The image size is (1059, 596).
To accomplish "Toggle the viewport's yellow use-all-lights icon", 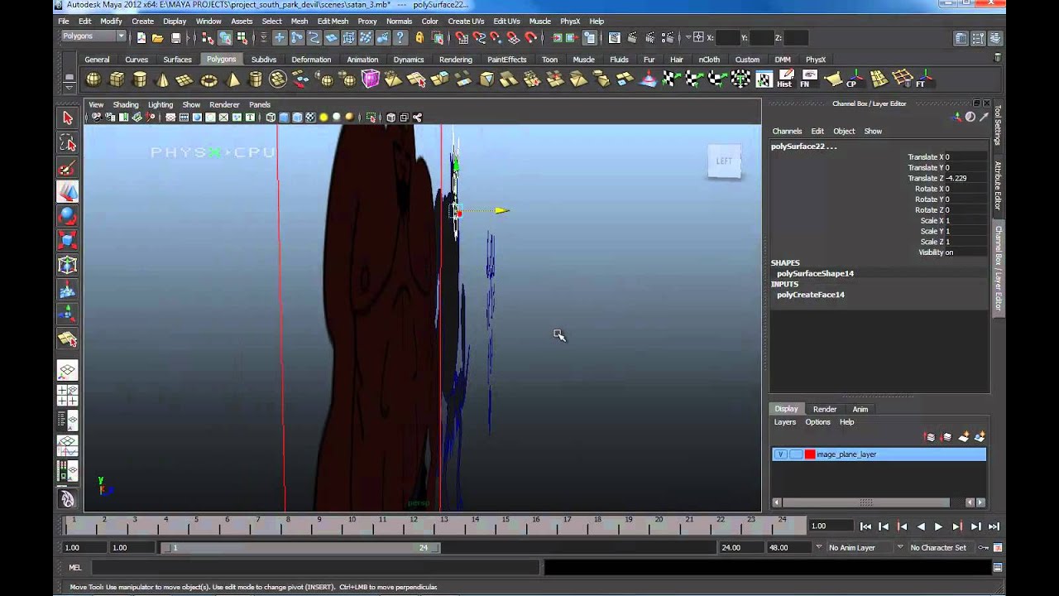I will [323, 118].
